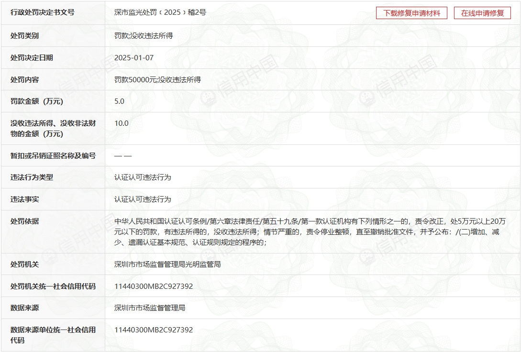
Task: Click the 罚款金额(万元) row label
Action: [x=37, y=101]
